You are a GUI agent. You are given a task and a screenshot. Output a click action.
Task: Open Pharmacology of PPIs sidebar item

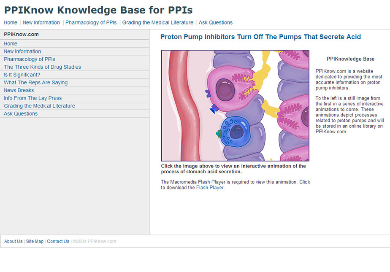(30, 59)
